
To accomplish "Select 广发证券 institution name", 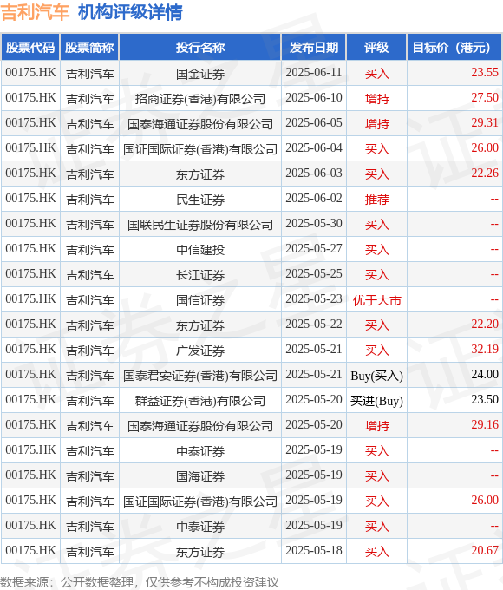I will [200, 351].
